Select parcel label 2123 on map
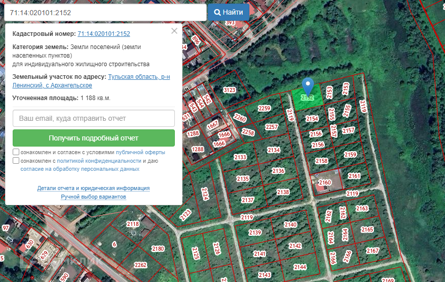Image resolution: width=445 pixels, height=282 pixels. coord(186,215)
